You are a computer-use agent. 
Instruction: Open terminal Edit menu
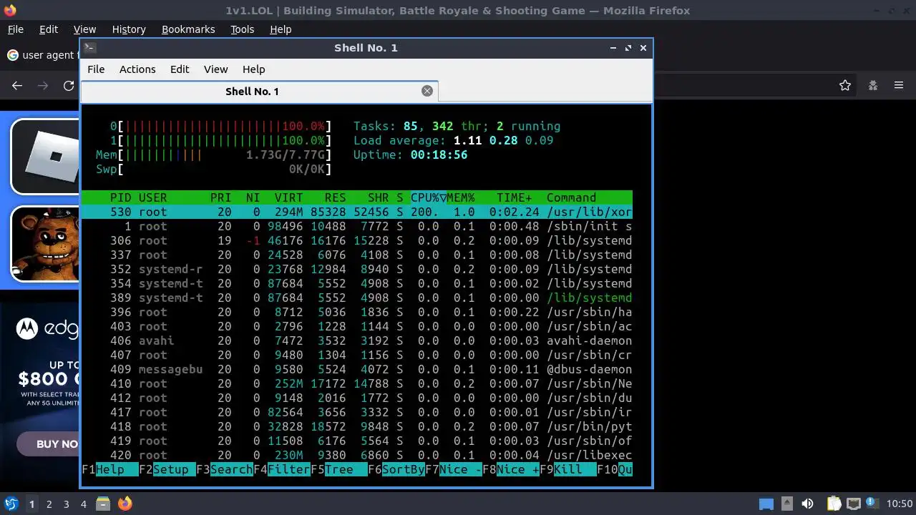pyautogui.click(x=180, y=69)
